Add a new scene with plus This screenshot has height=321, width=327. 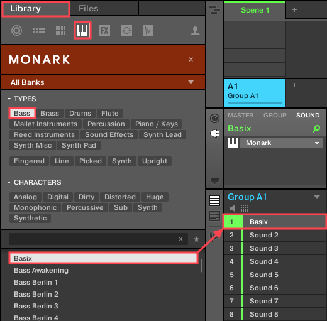click(x=294, y=10)
